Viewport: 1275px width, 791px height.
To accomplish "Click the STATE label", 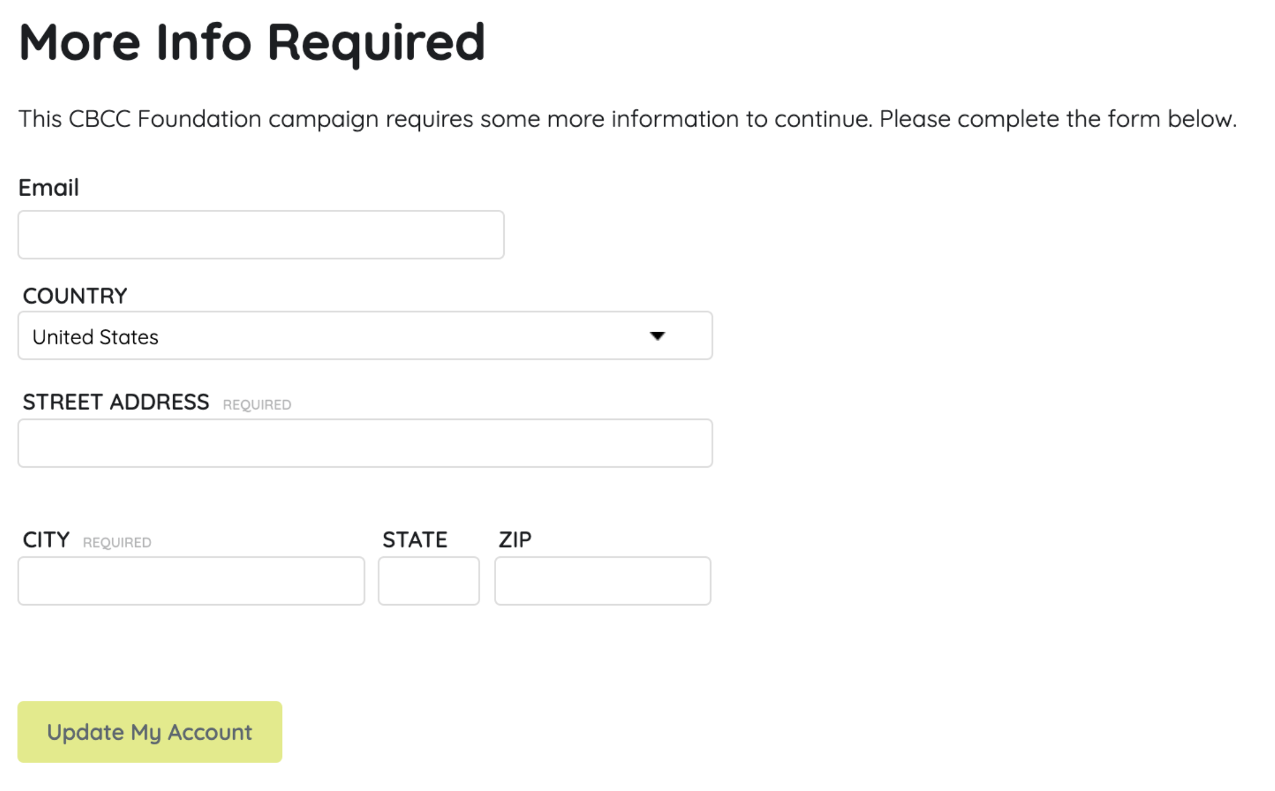I will [x=415, y=540].
